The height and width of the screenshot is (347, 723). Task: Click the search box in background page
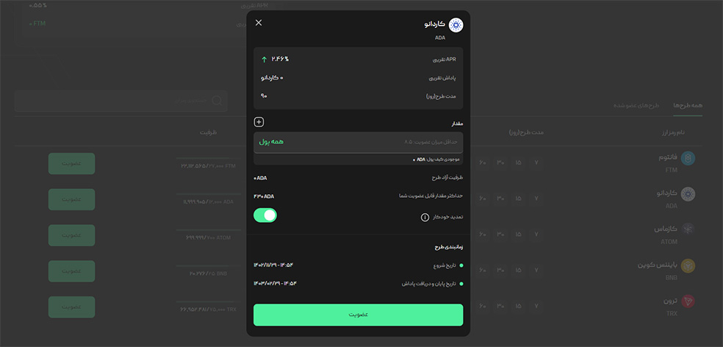[120, 101]
